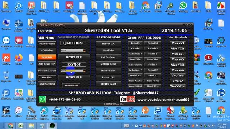This screenshot has height=129, width=230.
Task: Click Excel icon in the taskbar
Action: point(21,126)
